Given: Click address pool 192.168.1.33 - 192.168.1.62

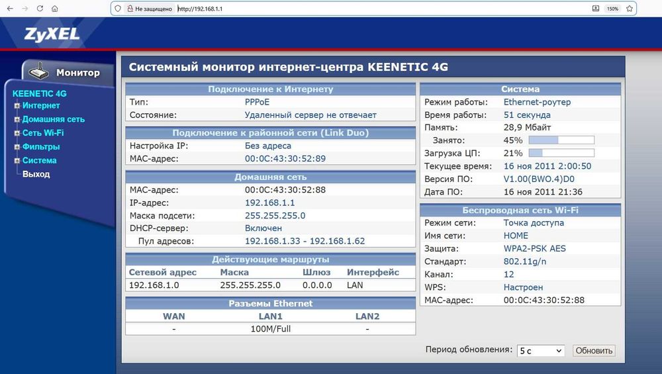Looking at the screenshot, I should [x=305, y=242].
